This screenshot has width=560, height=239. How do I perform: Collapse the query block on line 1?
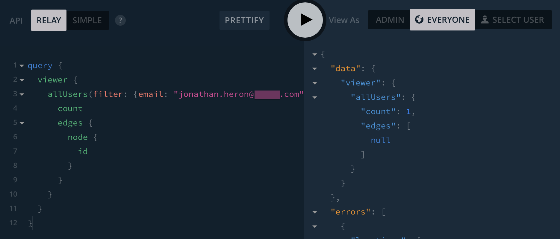(22, 66)
